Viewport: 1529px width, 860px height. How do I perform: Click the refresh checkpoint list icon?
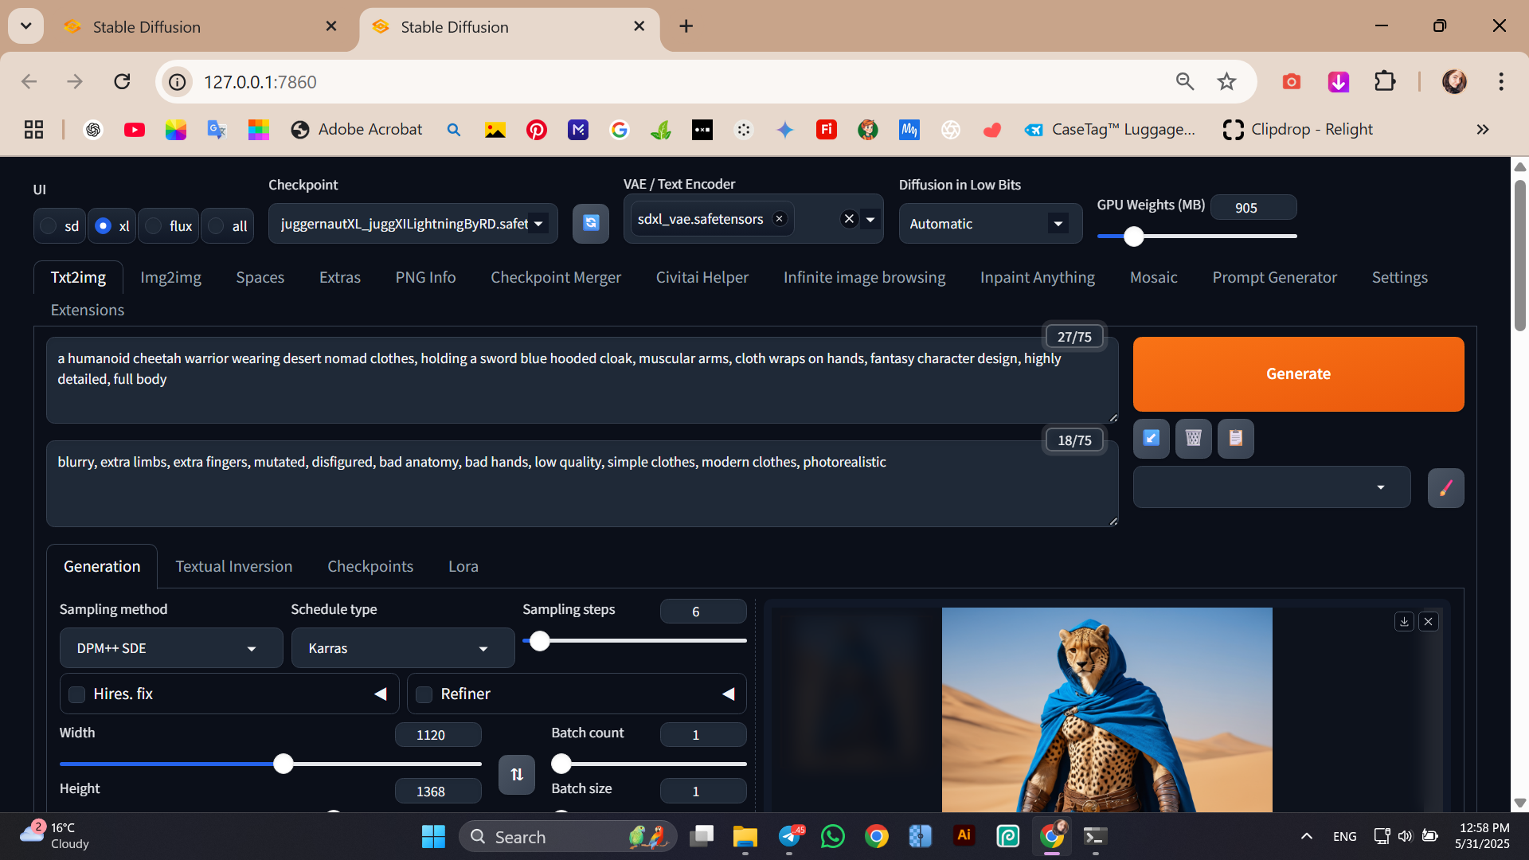[x=590, y=223]
